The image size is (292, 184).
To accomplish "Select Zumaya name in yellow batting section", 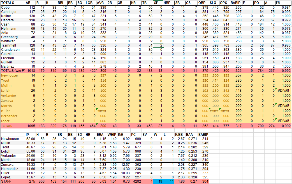I will 13,101.
